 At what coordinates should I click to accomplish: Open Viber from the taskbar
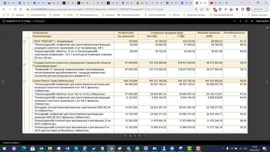pos(146,148)
